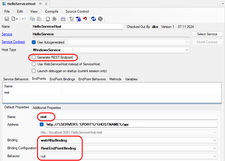Screen dimensions: 225x161
Task: Switch to the Variables tab
Action: tap(131, 79)
